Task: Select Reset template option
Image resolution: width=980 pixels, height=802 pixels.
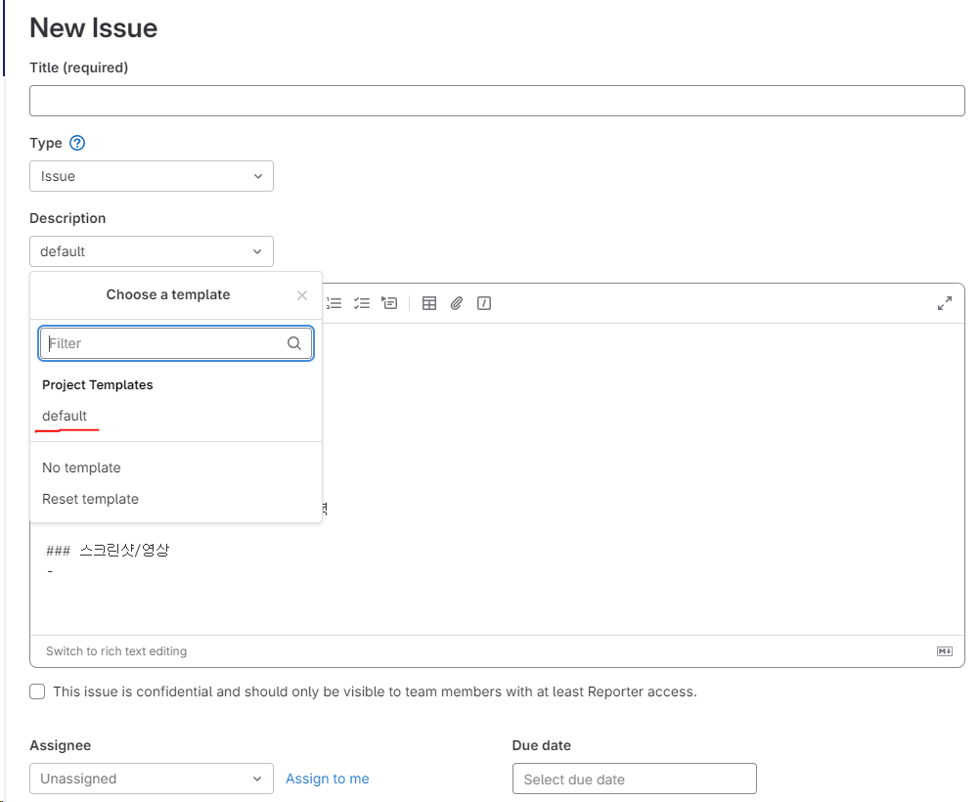Action: 90,499
